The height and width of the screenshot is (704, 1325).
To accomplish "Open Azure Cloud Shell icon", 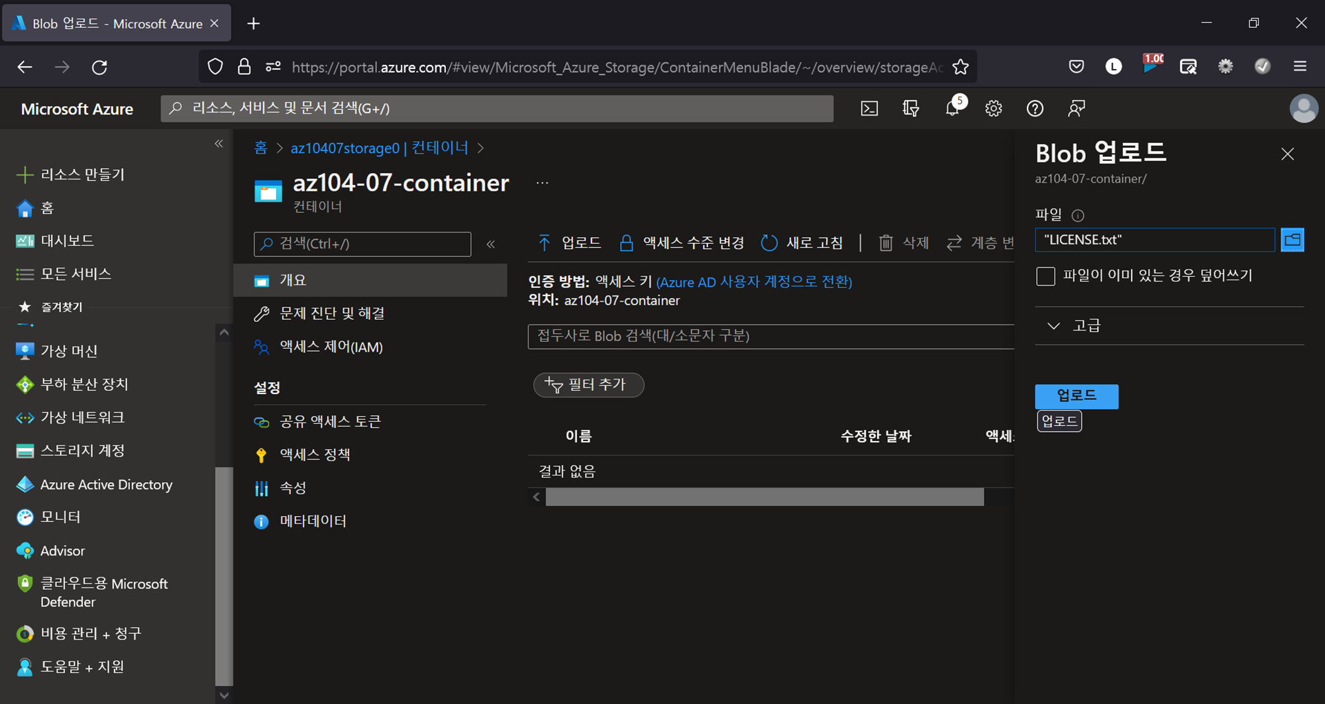I will pyautogui.click(x=869, y=109).
